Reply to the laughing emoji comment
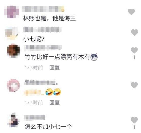 click(x=54, y=102)
